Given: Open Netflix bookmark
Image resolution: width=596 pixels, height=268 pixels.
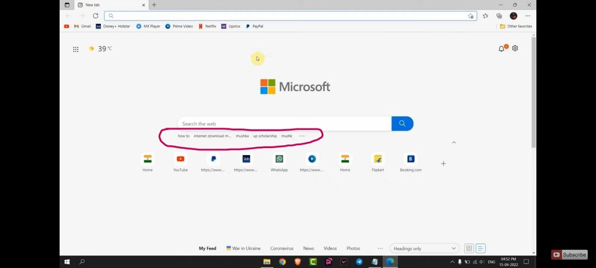Looking at the screenshot, I should coord(207,27).
